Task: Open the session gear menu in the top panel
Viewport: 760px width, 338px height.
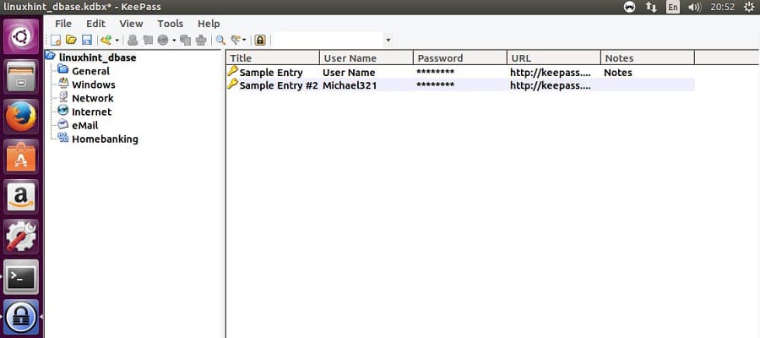Action: pyautogui.click(x=749, y=7)
